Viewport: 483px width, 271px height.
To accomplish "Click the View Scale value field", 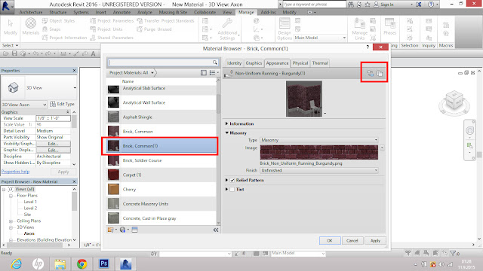I will pyautogui.click(x=53, y=118).
